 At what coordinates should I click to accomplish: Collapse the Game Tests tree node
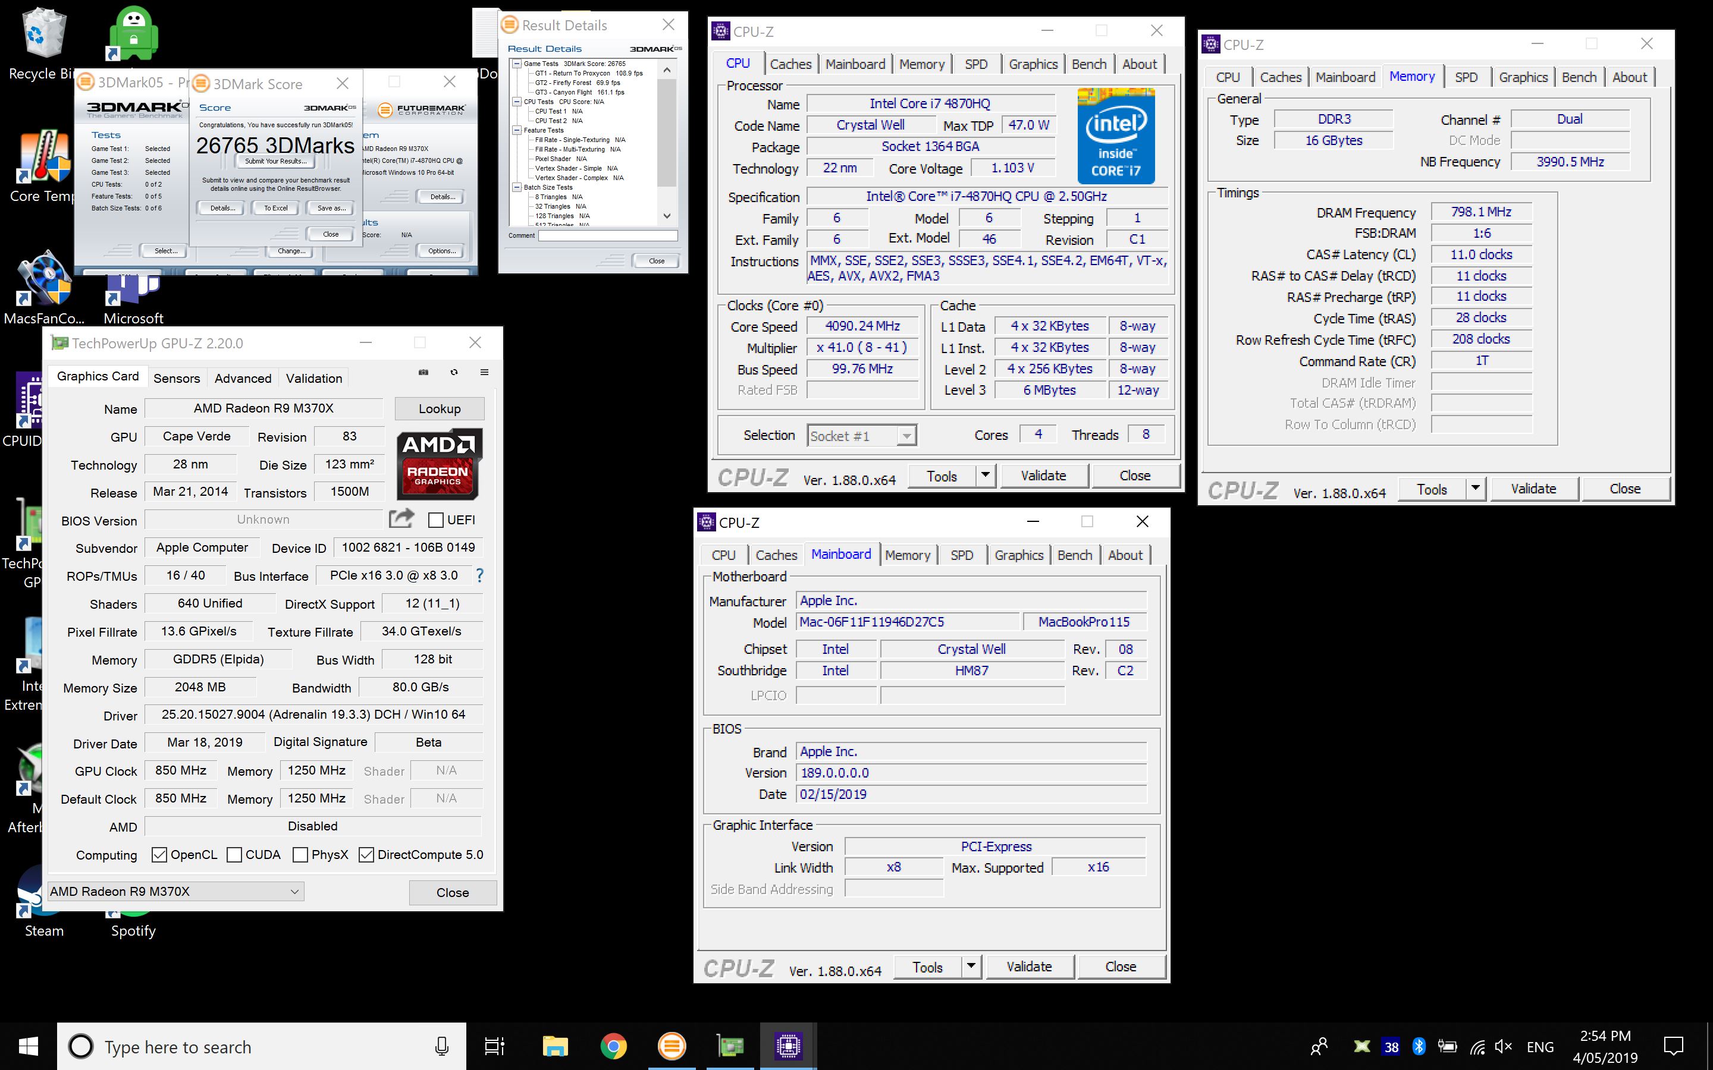pos(517,64)
